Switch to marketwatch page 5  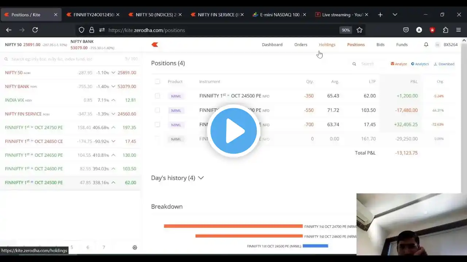(x=72, y=247)
